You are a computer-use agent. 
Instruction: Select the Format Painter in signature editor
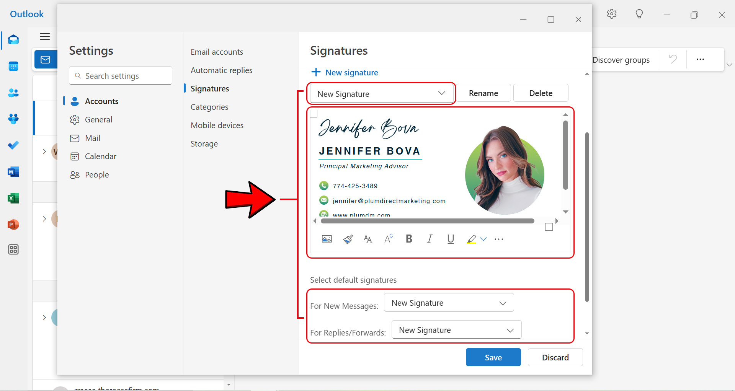348,239
